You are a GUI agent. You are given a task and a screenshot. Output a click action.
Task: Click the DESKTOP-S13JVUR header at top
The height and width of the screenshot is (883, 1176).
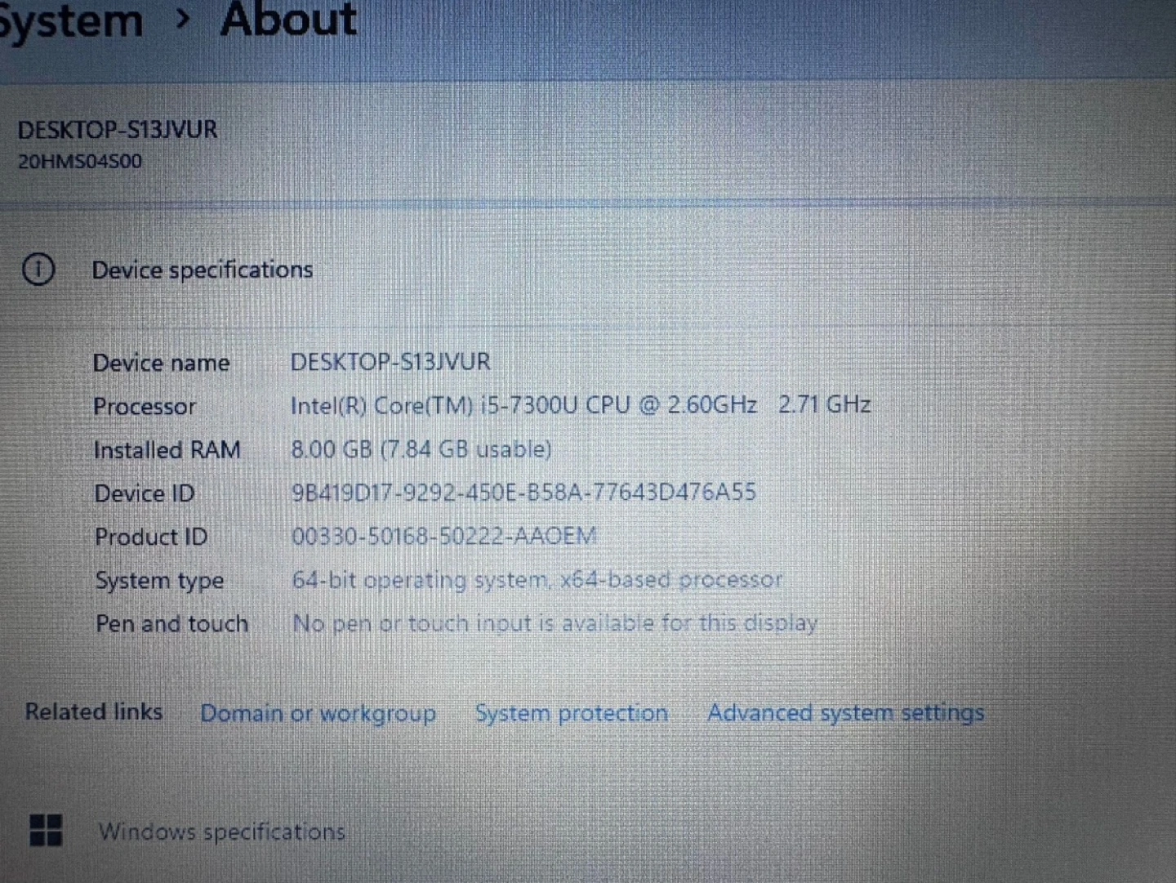(x=118, y=130)
